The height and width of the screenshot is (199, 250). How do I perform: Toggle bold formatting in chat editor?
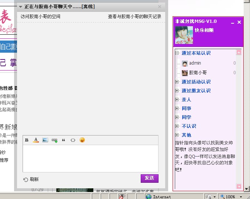[x=27, y=140]
